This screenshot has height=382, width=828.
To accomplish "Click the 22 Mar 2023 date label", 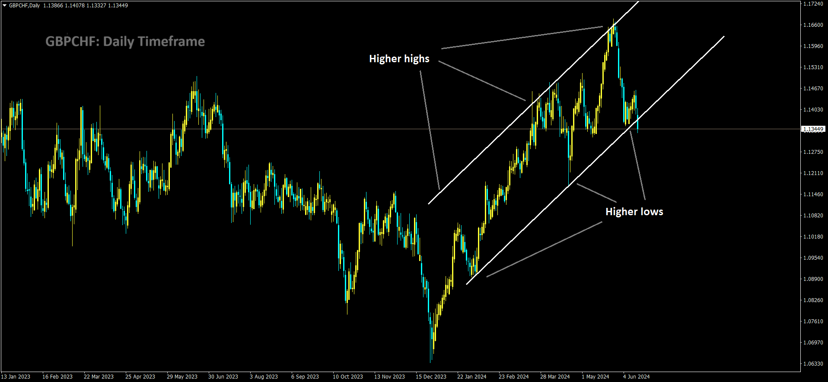I will pyautogui.click(x=99, y=377).
